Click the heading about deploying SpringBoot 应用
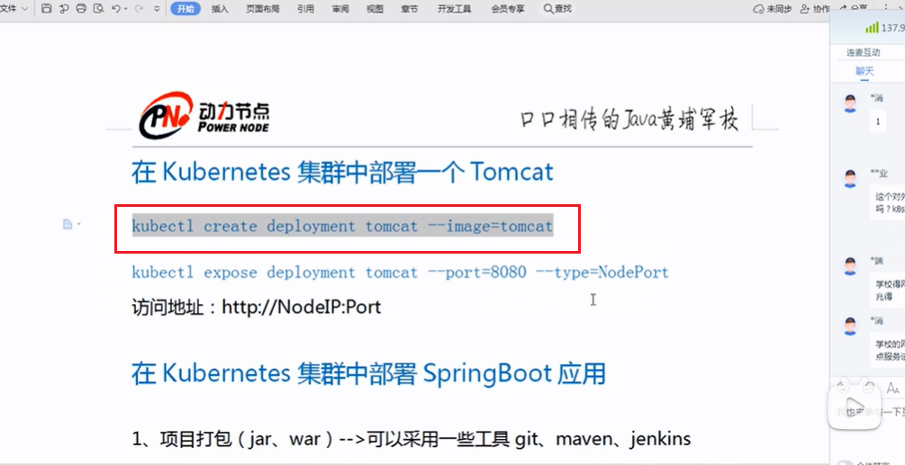The height and width of the screenshot is (465, 905). click(x=368, y=374)
